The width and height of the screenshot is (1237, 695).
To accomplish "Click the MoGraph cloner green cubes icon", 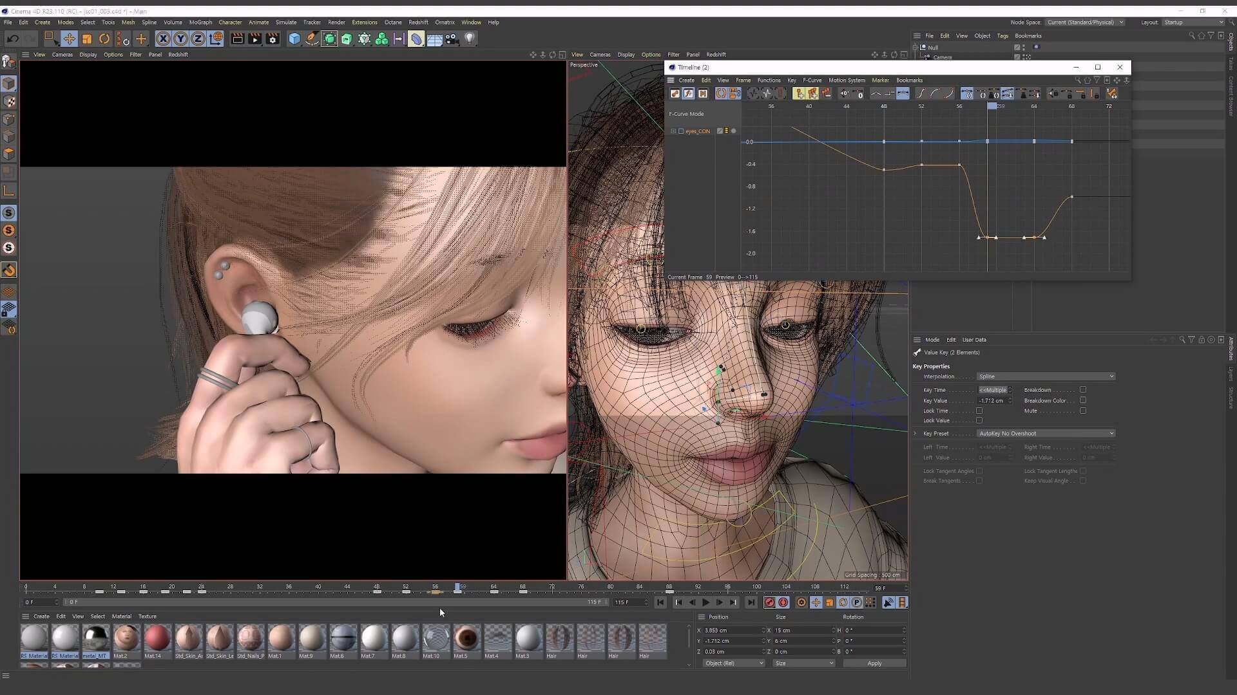I will [x=381, y=39].
